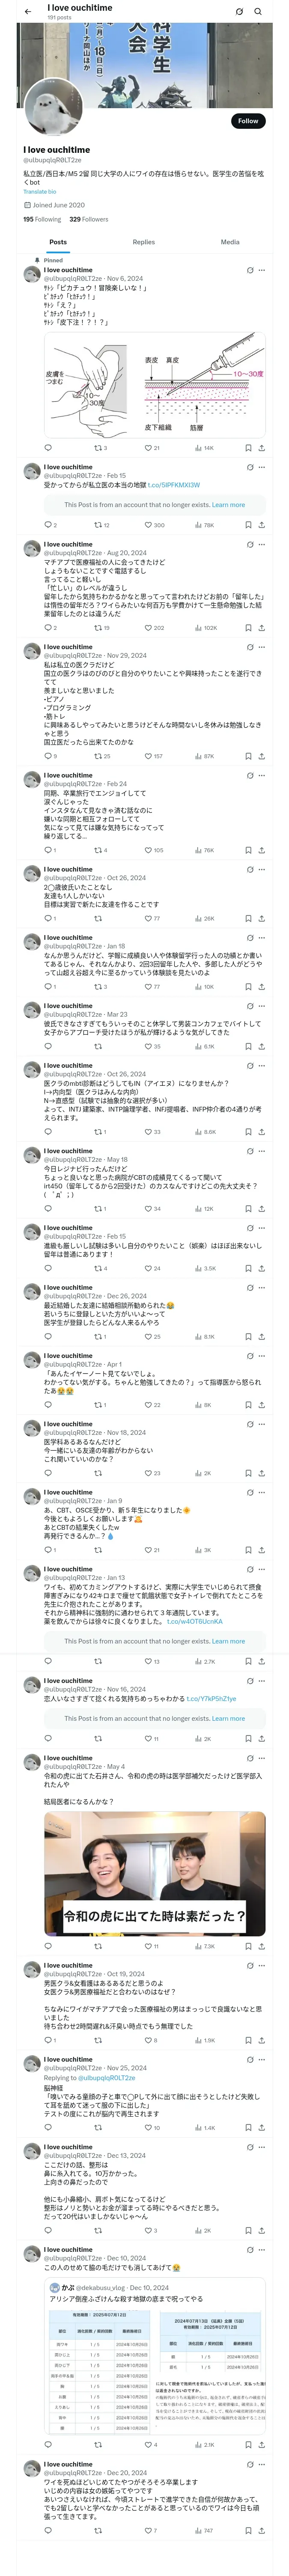Open more options on the pinned post
289x2576 pixels.
262,270
